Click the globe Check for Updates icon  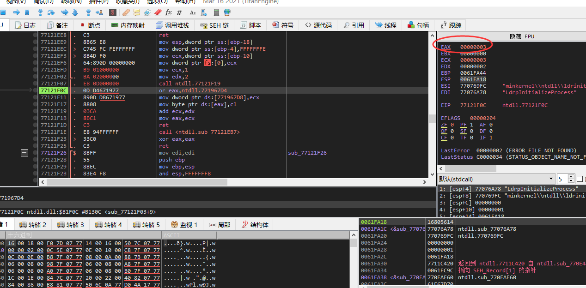[227, 12]
